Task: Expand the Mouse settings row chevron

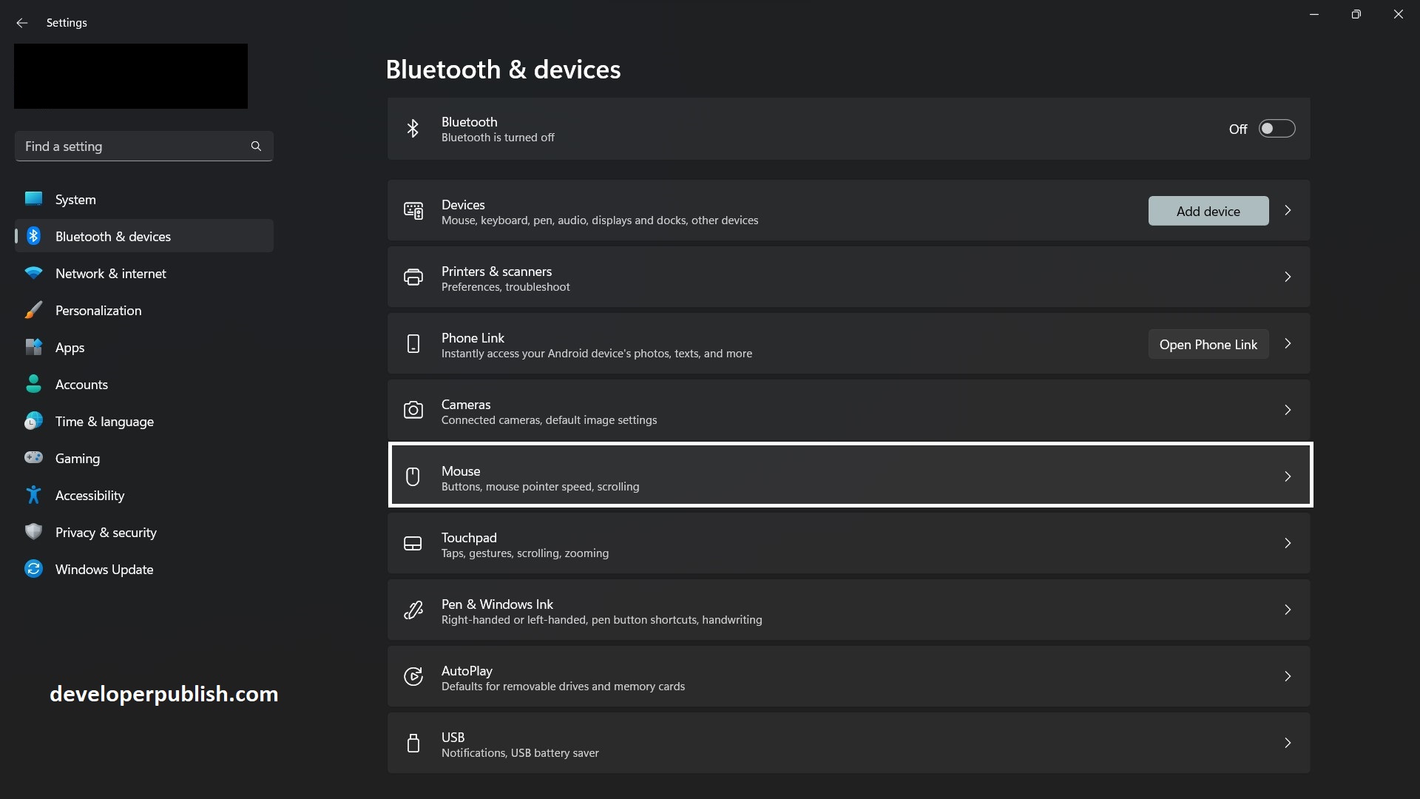Action: tap(1288, 476)
